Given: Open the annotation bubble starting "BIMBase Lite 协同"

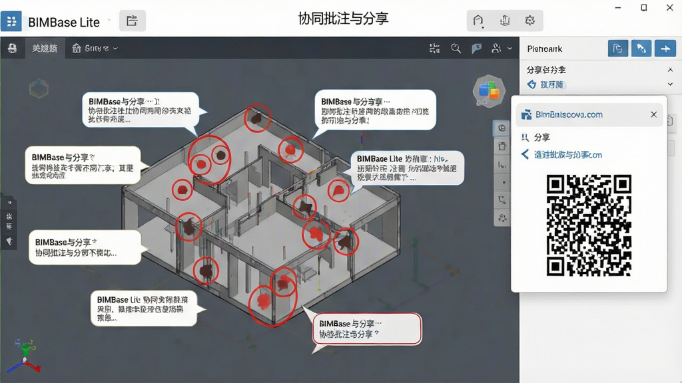Looking at the screenshot, I should point(145,309).
